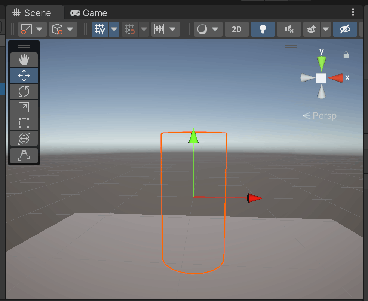Open the grid settings dropdown arrow

[x=114, y=29]
